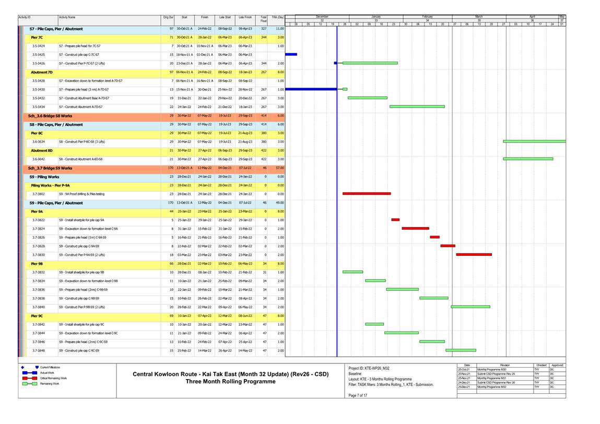Viewport: 600px width, 424px height.
Task: Click the green Remaining Work legend bar
Action: tap(29, 383)
